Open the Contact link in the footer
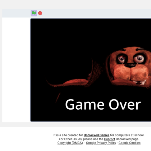Screen dimensions: 151x151 (109, 139)
